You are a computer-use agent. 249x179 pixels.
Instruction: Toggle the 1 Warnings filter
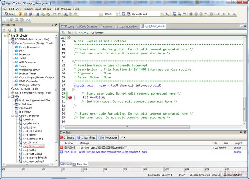pos(86,137)
